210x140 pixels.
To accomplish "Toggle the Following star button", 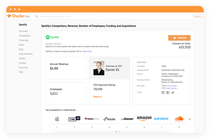I will coord(179,38).
